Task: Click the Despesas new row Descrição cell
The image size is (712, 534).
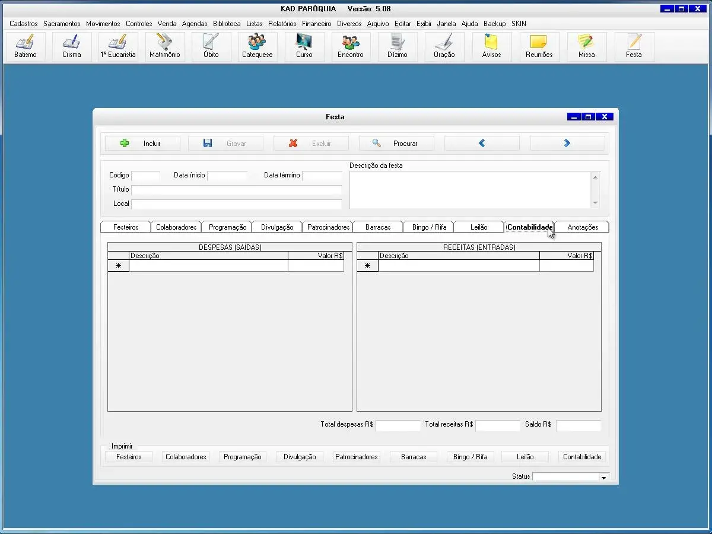Action: tap(208, 266)
